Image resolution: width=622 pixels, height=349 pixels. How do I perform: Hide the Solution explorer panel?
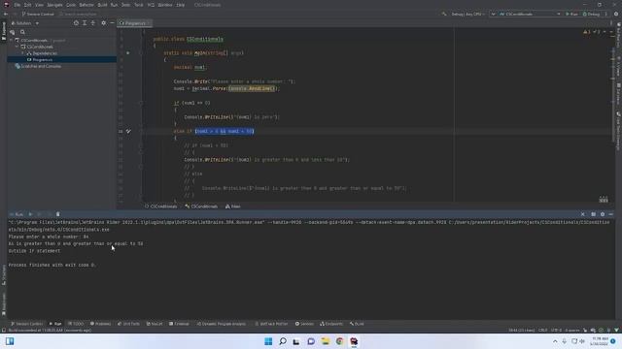(112, 23)
